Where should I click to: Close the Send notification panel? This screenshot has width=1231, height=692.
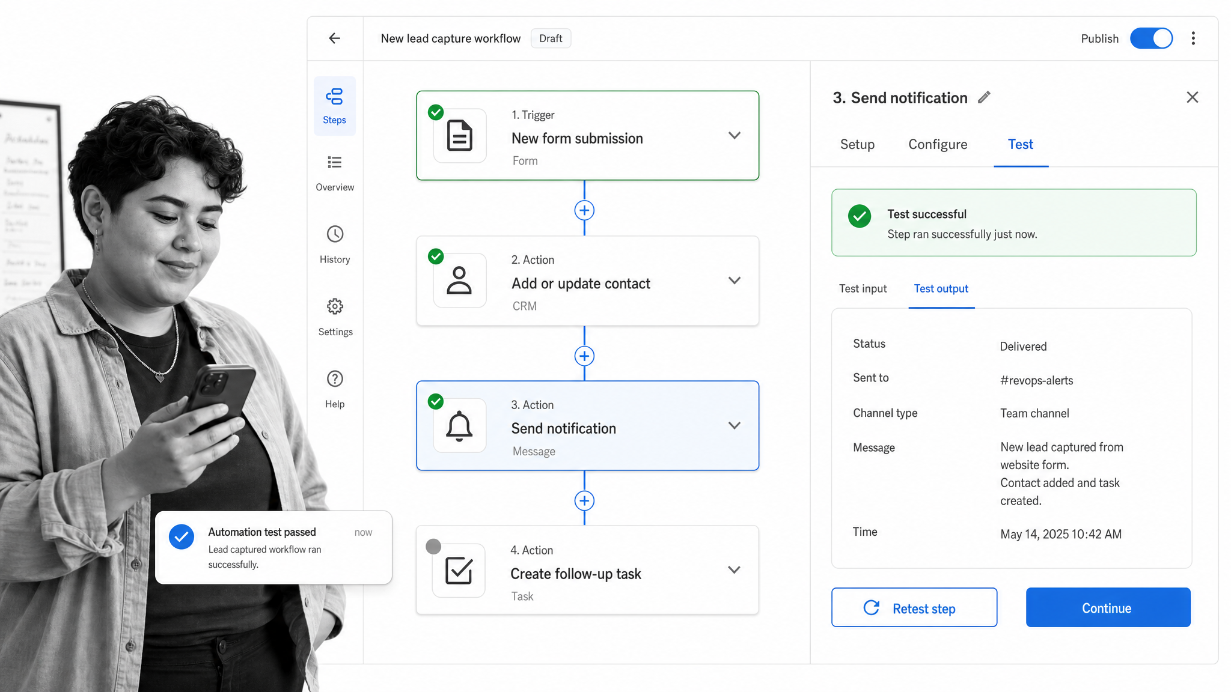(1193, 97)
